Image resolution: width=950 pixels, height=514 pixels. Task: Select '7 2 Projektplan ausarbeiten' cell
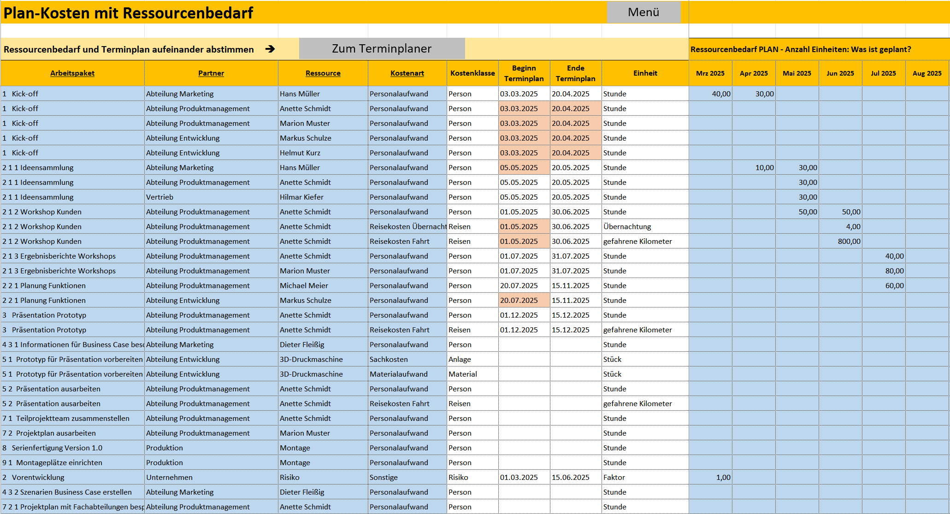72,433
